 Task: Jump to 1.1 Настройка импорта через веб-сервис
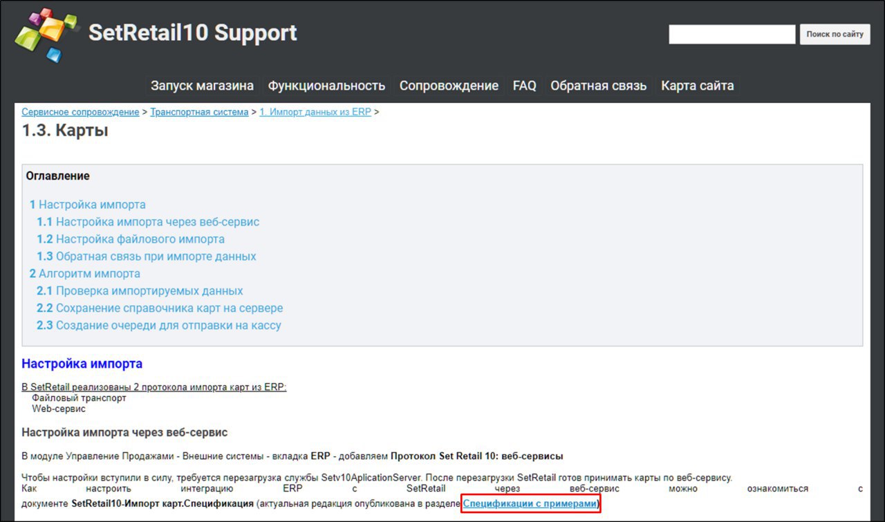point(148,222)
